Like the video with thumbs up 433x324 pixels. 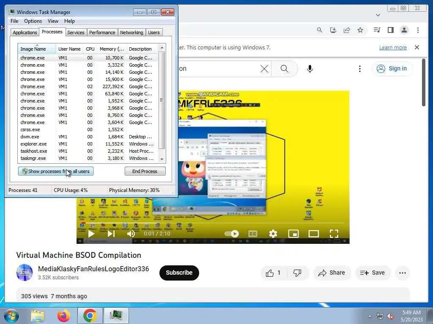pos(274,273)
